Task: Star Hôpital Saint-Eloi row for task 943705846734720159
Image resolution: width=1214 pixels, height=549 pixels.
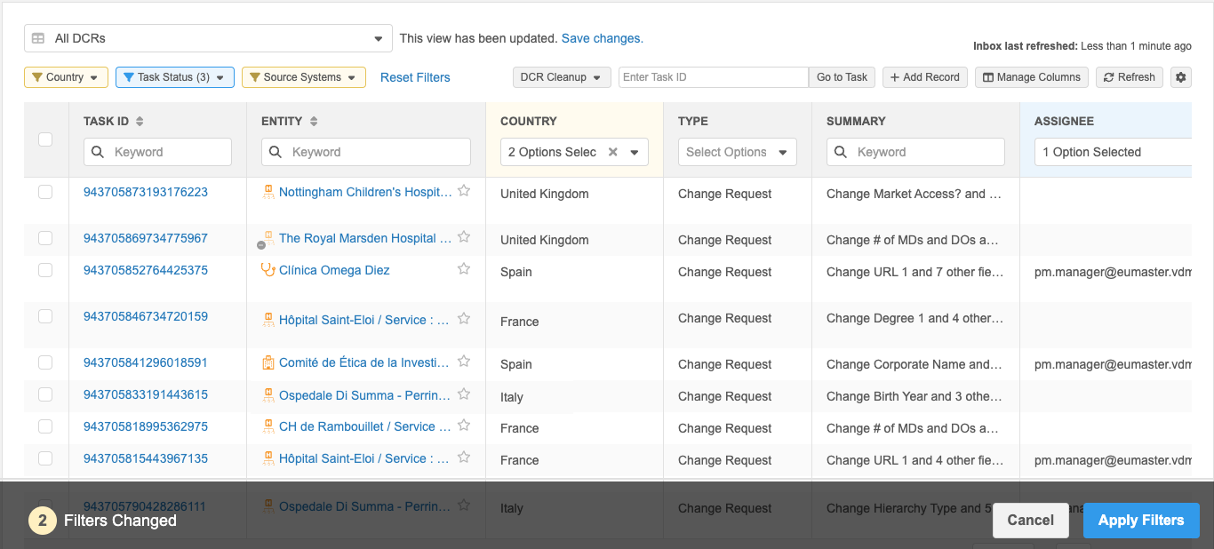Action: 464,319
